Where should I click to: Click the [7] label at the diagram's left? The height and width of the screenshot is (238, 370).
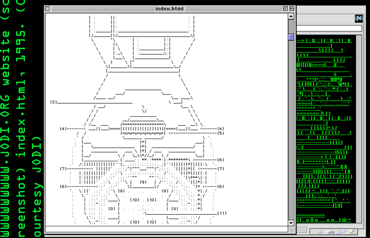(63, 169)
